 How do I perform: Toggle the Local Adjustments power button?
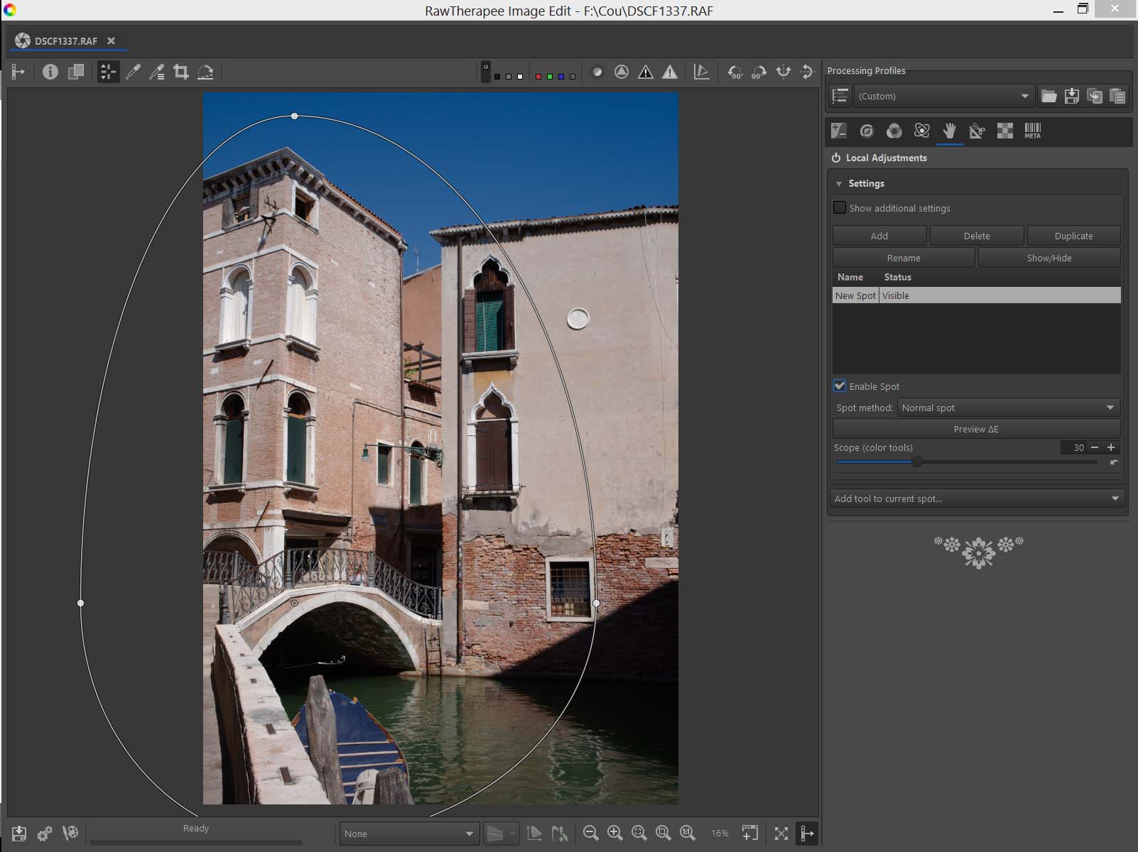[836, 158]
